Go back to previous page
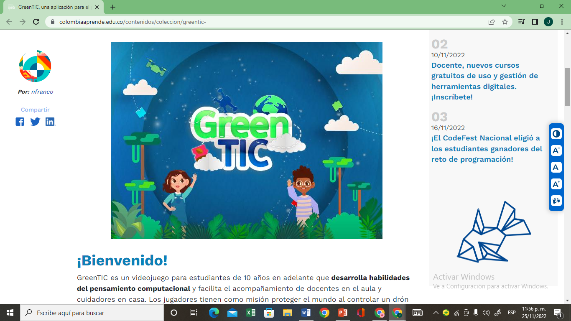 (x=9, y=22)
